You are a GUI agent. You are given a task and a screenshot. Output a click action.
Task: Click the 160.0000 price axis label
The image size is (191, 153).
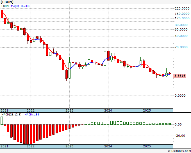182,14
